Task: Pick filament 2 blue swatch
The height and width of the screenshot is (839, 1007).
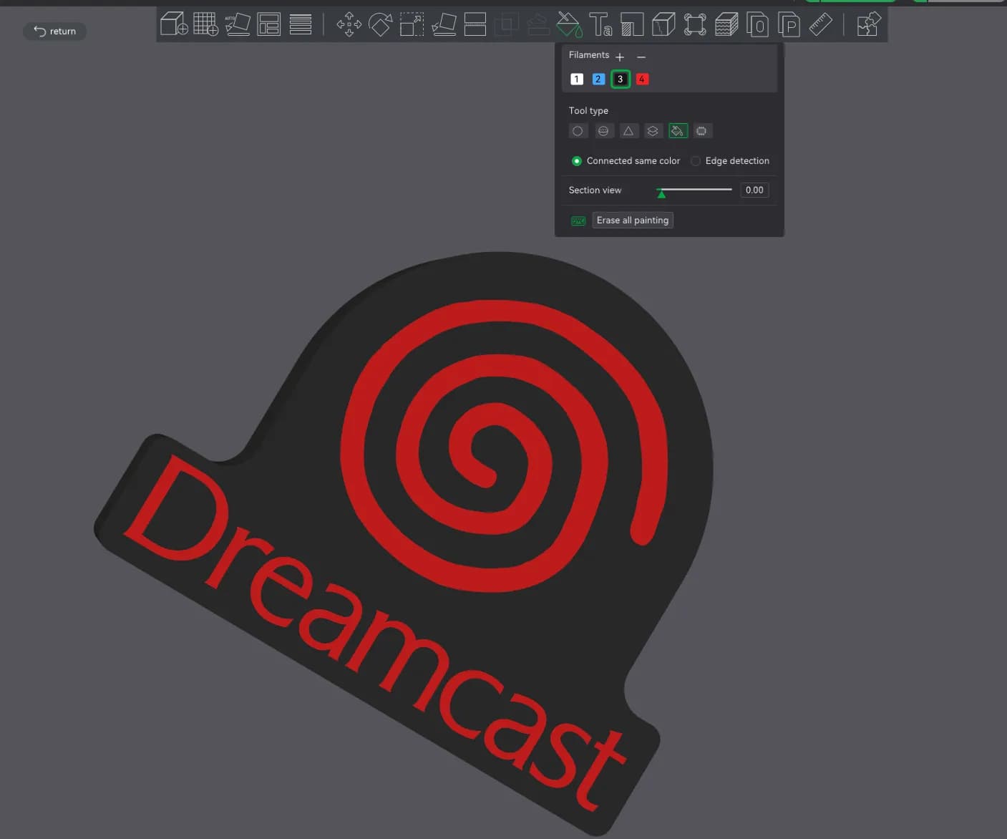Action: click(598, 79)
